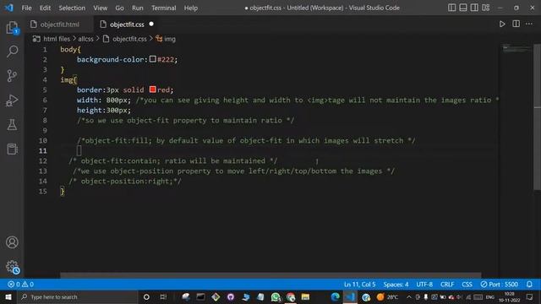Change encoding via UTF-8 status item
The image size is (541, 304).
[424, 285]
